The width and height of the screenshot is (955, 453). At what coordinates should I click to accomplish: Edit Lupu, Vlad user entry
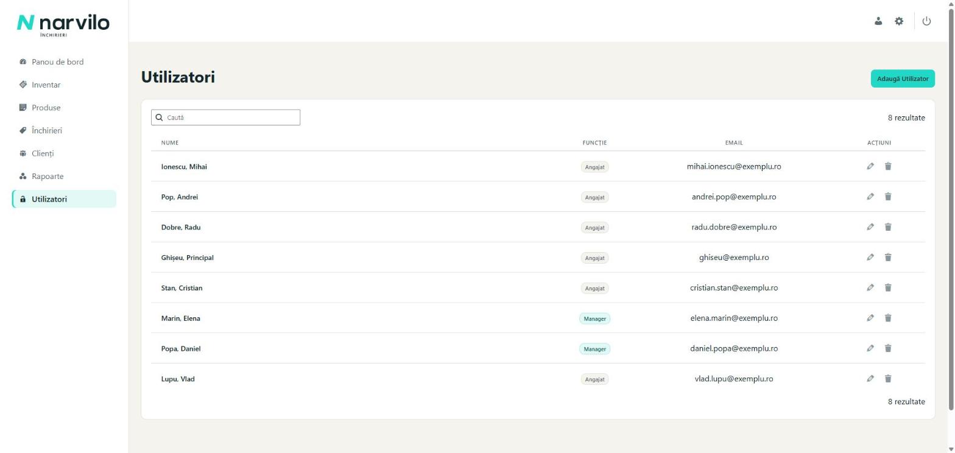(870, 379)
